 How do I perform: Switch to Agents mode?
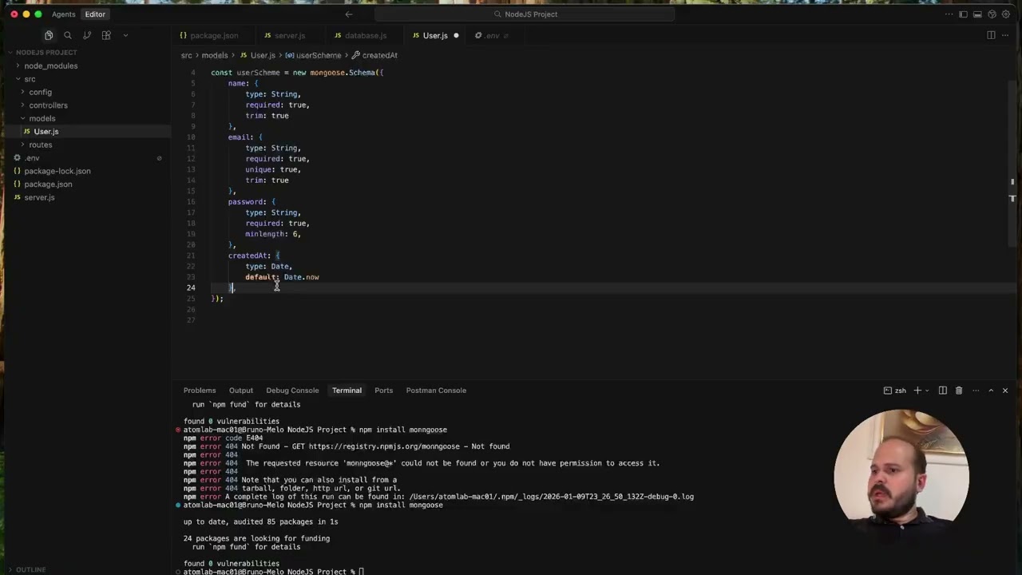pyautogui.click(x=63, y=14)
